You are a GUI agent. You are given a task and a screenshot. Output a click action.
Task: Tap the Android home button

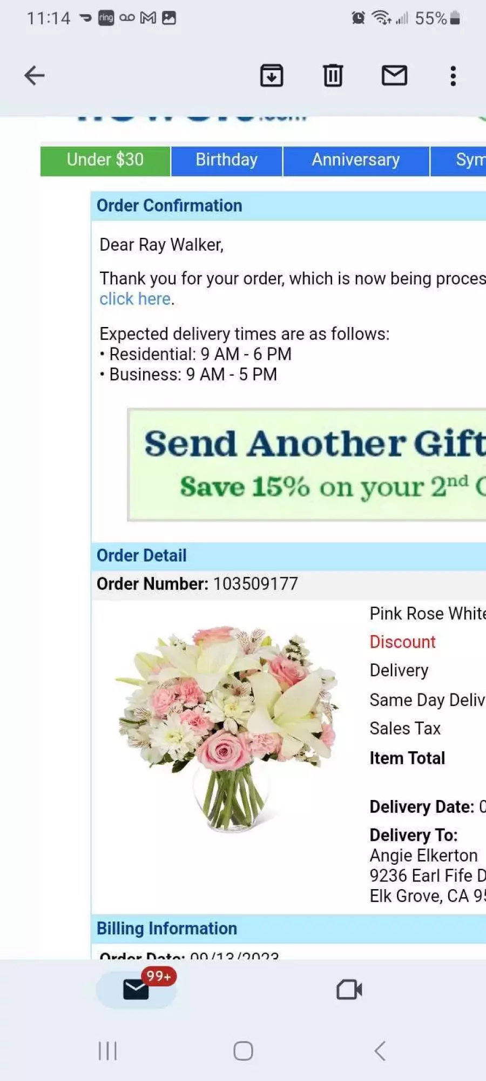pyautogui.click(x=243, y=1051)
